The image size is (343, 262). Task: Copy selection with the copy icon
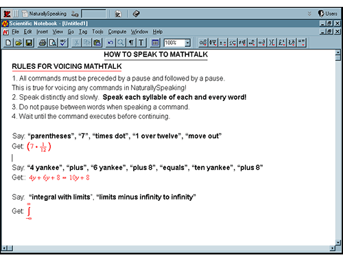(x=87, y=43)
